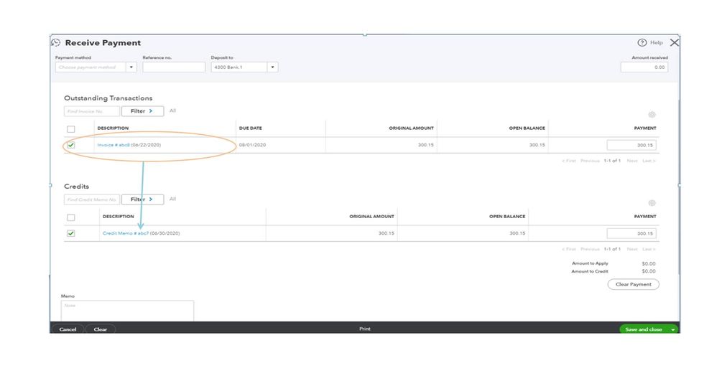Uncheck Credit Memo # abc7 checkbox
Image resolution: width=717 pixels, height=376 pixels.
(x=71, y=233)
